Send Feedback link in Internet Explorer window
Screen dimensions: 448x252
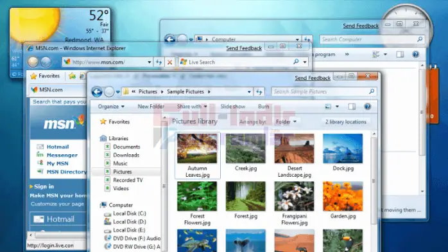[244, 48]
